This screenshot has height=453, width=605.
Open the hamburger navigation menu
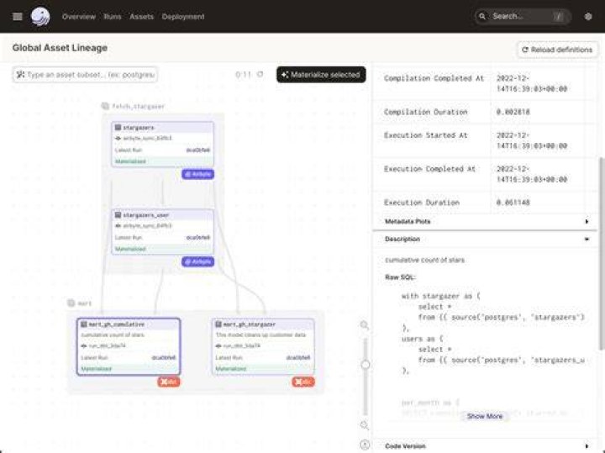click(x=18, y=17)
